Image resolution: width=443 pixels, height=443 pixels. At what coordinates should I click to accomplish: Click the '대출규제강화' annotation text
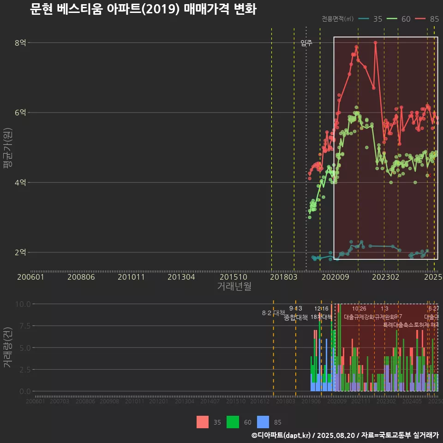pyautogui.click(x=359, y=317)
